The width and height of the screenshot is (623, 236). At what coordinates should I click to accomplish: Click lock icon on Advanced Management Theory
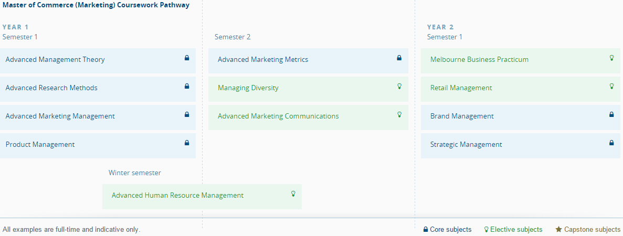187,58
